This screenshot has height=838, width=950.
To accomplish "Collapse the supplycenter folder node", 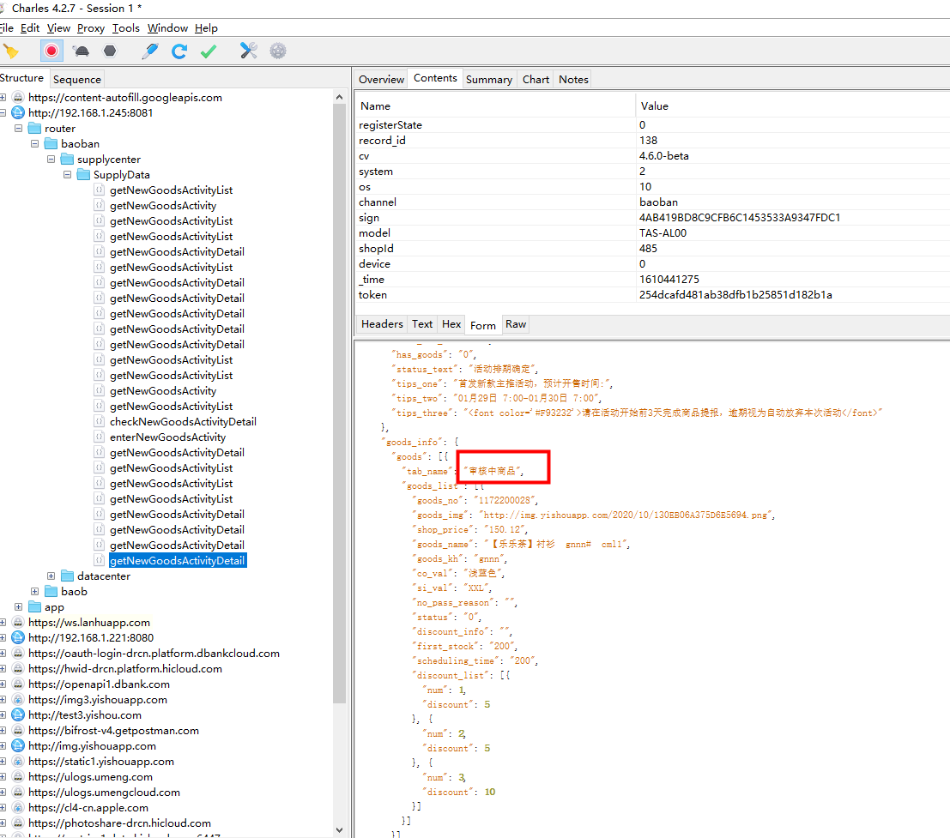I will (51, 160).
